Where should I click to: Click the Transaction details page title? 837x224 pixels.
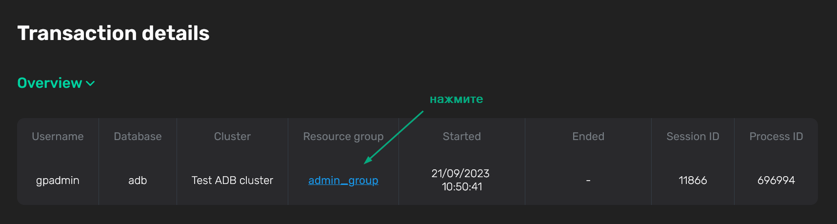(113, 33)
